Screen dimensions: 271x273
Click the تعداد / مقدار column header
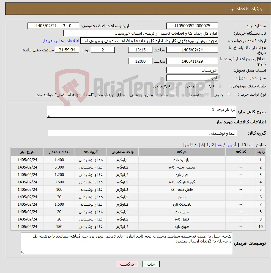(59, 152)
